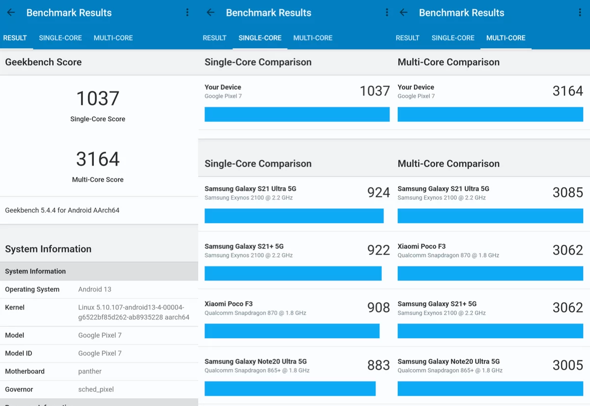This screenshot has width=590, height=406.
Task: Tap Samsung Galaxy S21 Ultra 5G single-core entry 924
Action: click(x=297, y=204)
